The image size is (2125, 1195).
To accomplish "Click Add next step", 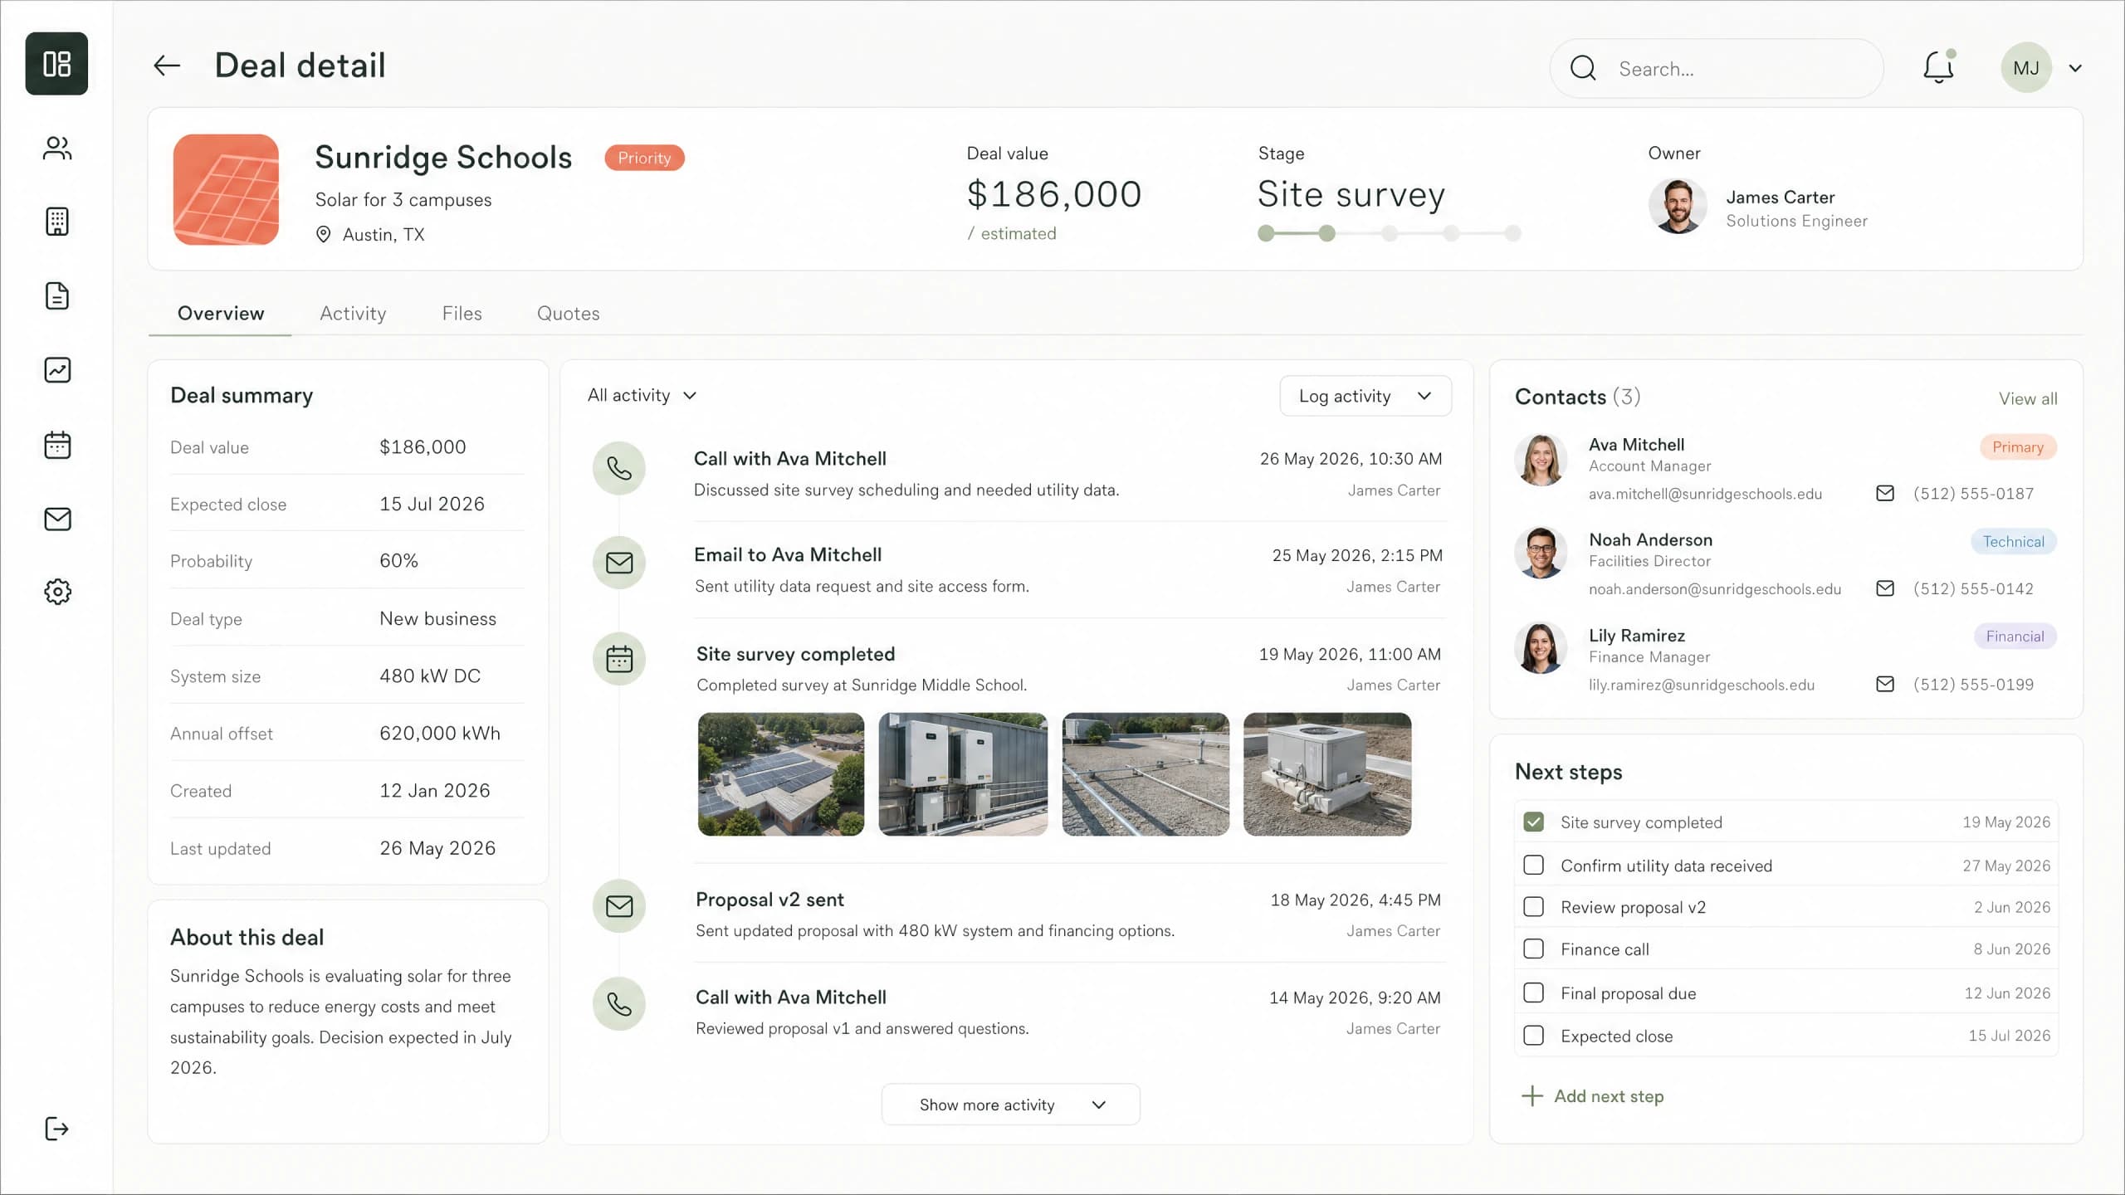I will [x=1592, y=1095].
